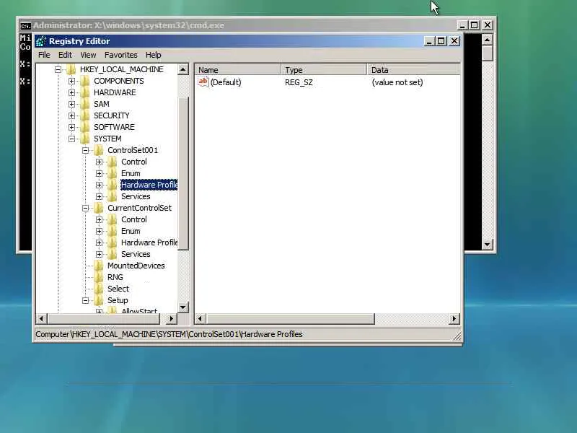The image size is (577, 433).
Task: Click the Setup folder icon
Action: click(99, 300)
